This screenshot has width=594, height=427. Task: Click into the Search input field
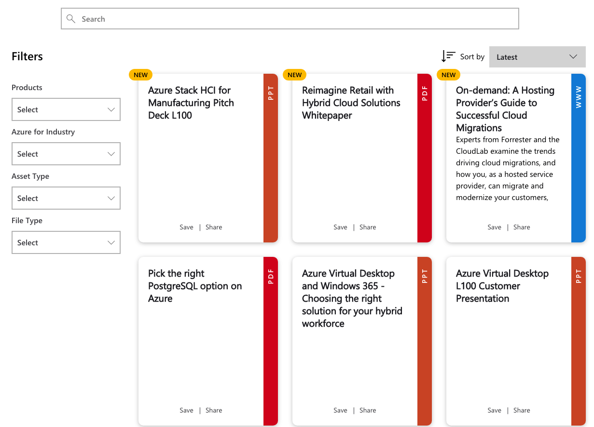point(290,19)
